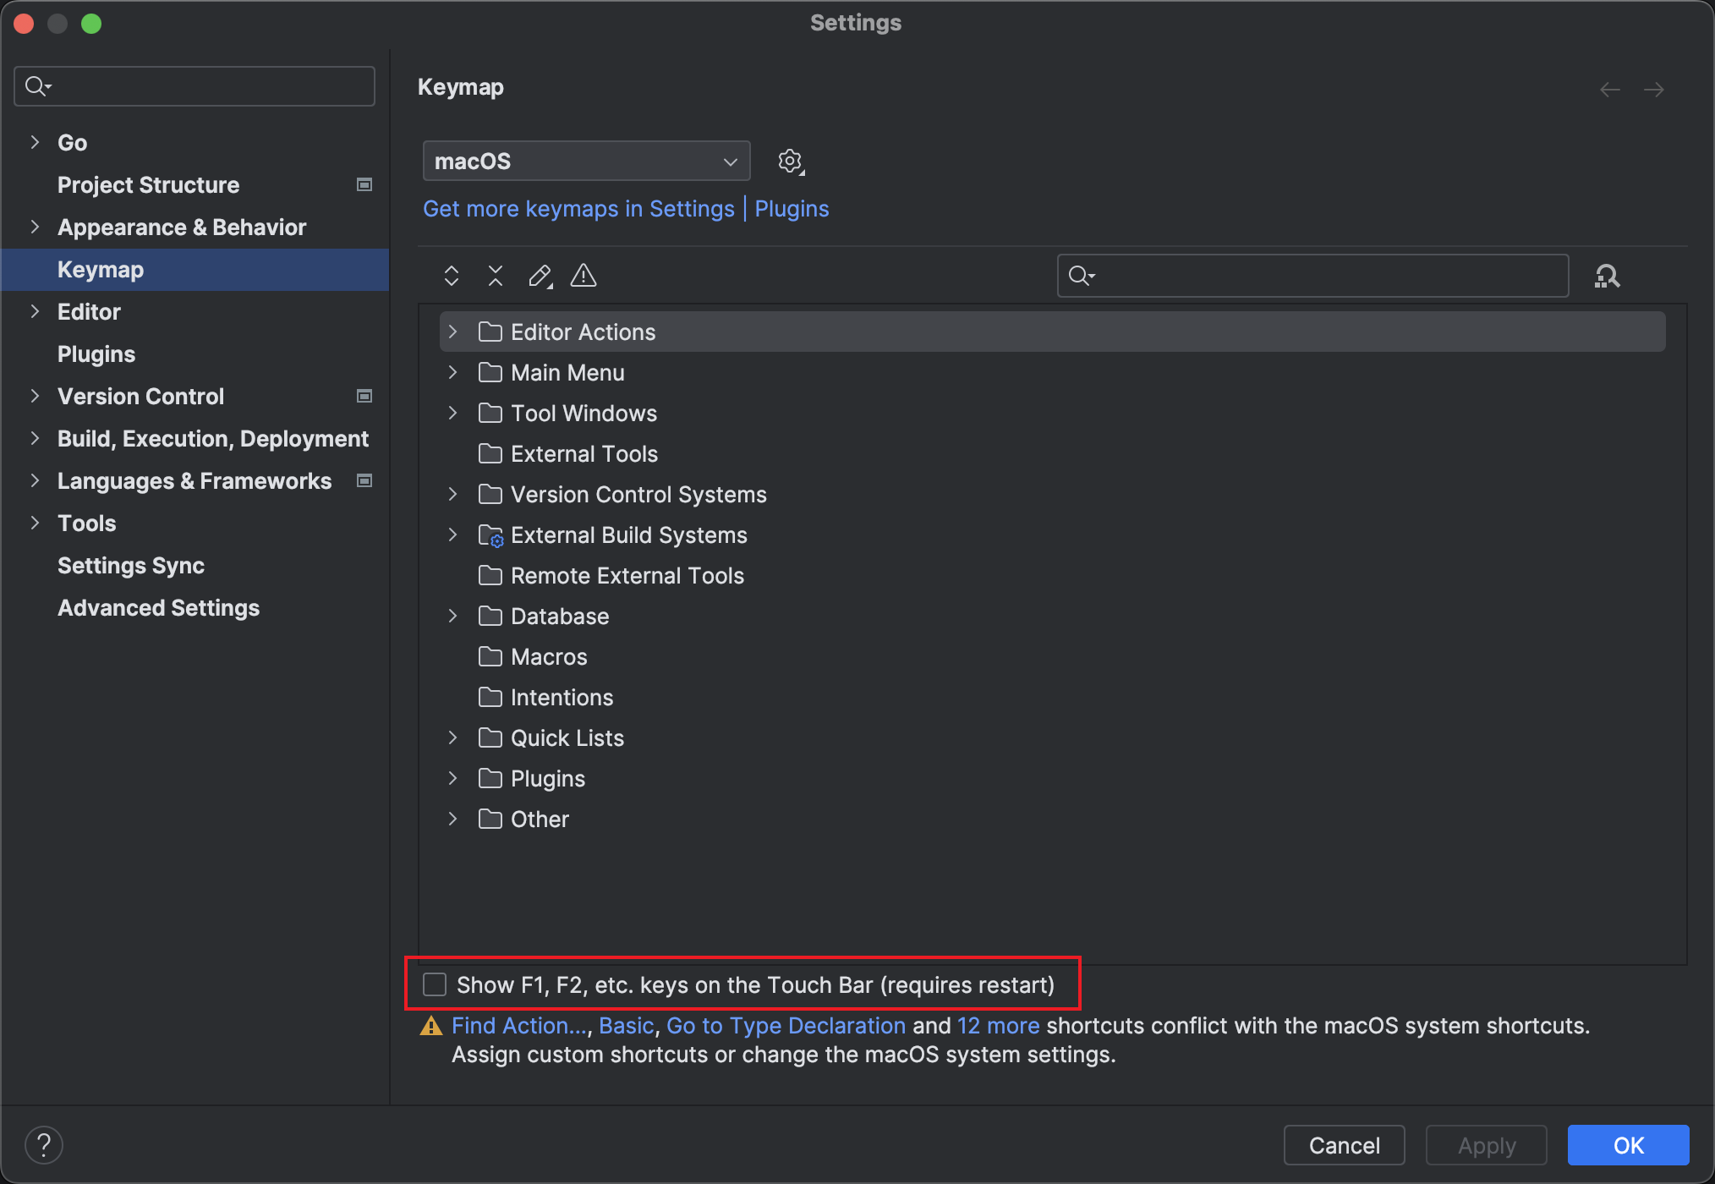Open the macOS keymap dropdown

[586, 162]
